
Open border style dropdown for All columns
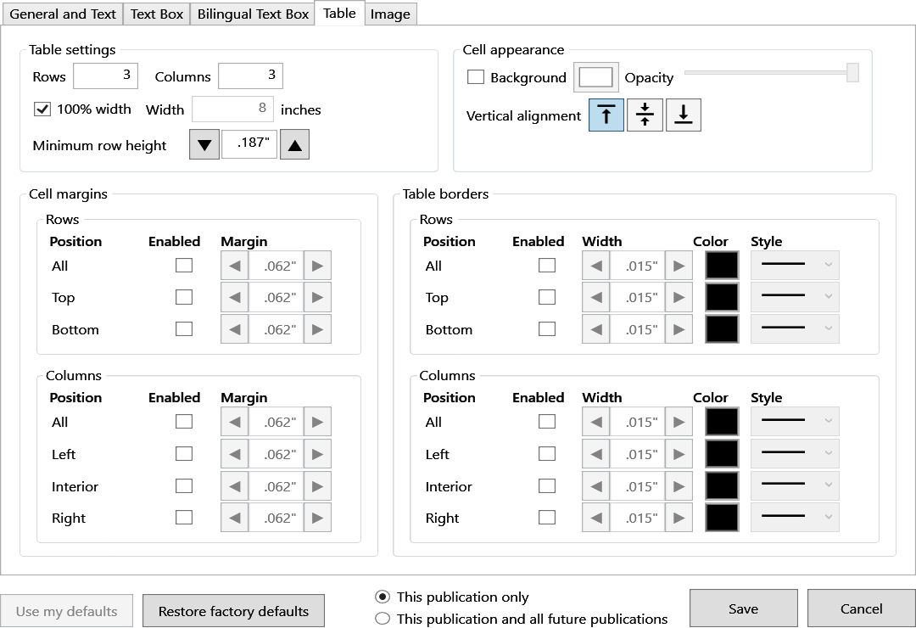[795, 421]
